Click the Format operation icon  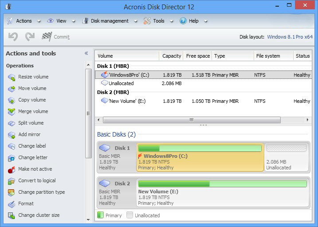(x=12, y=204)
